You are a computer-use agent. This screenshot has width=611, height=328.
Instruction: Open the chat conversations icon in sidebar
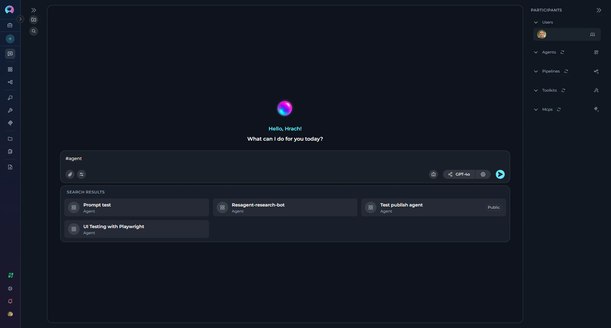click(10, 54)
